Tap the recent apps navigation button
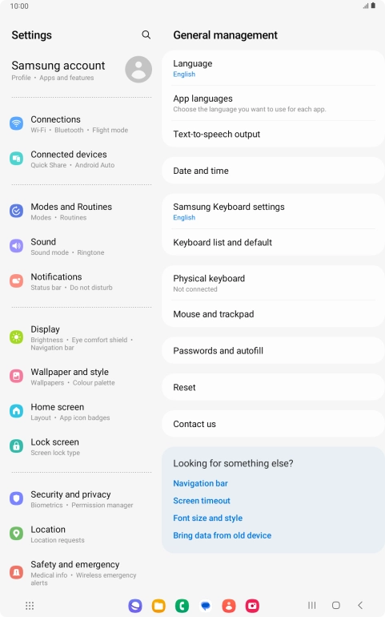 click(312, 605)
